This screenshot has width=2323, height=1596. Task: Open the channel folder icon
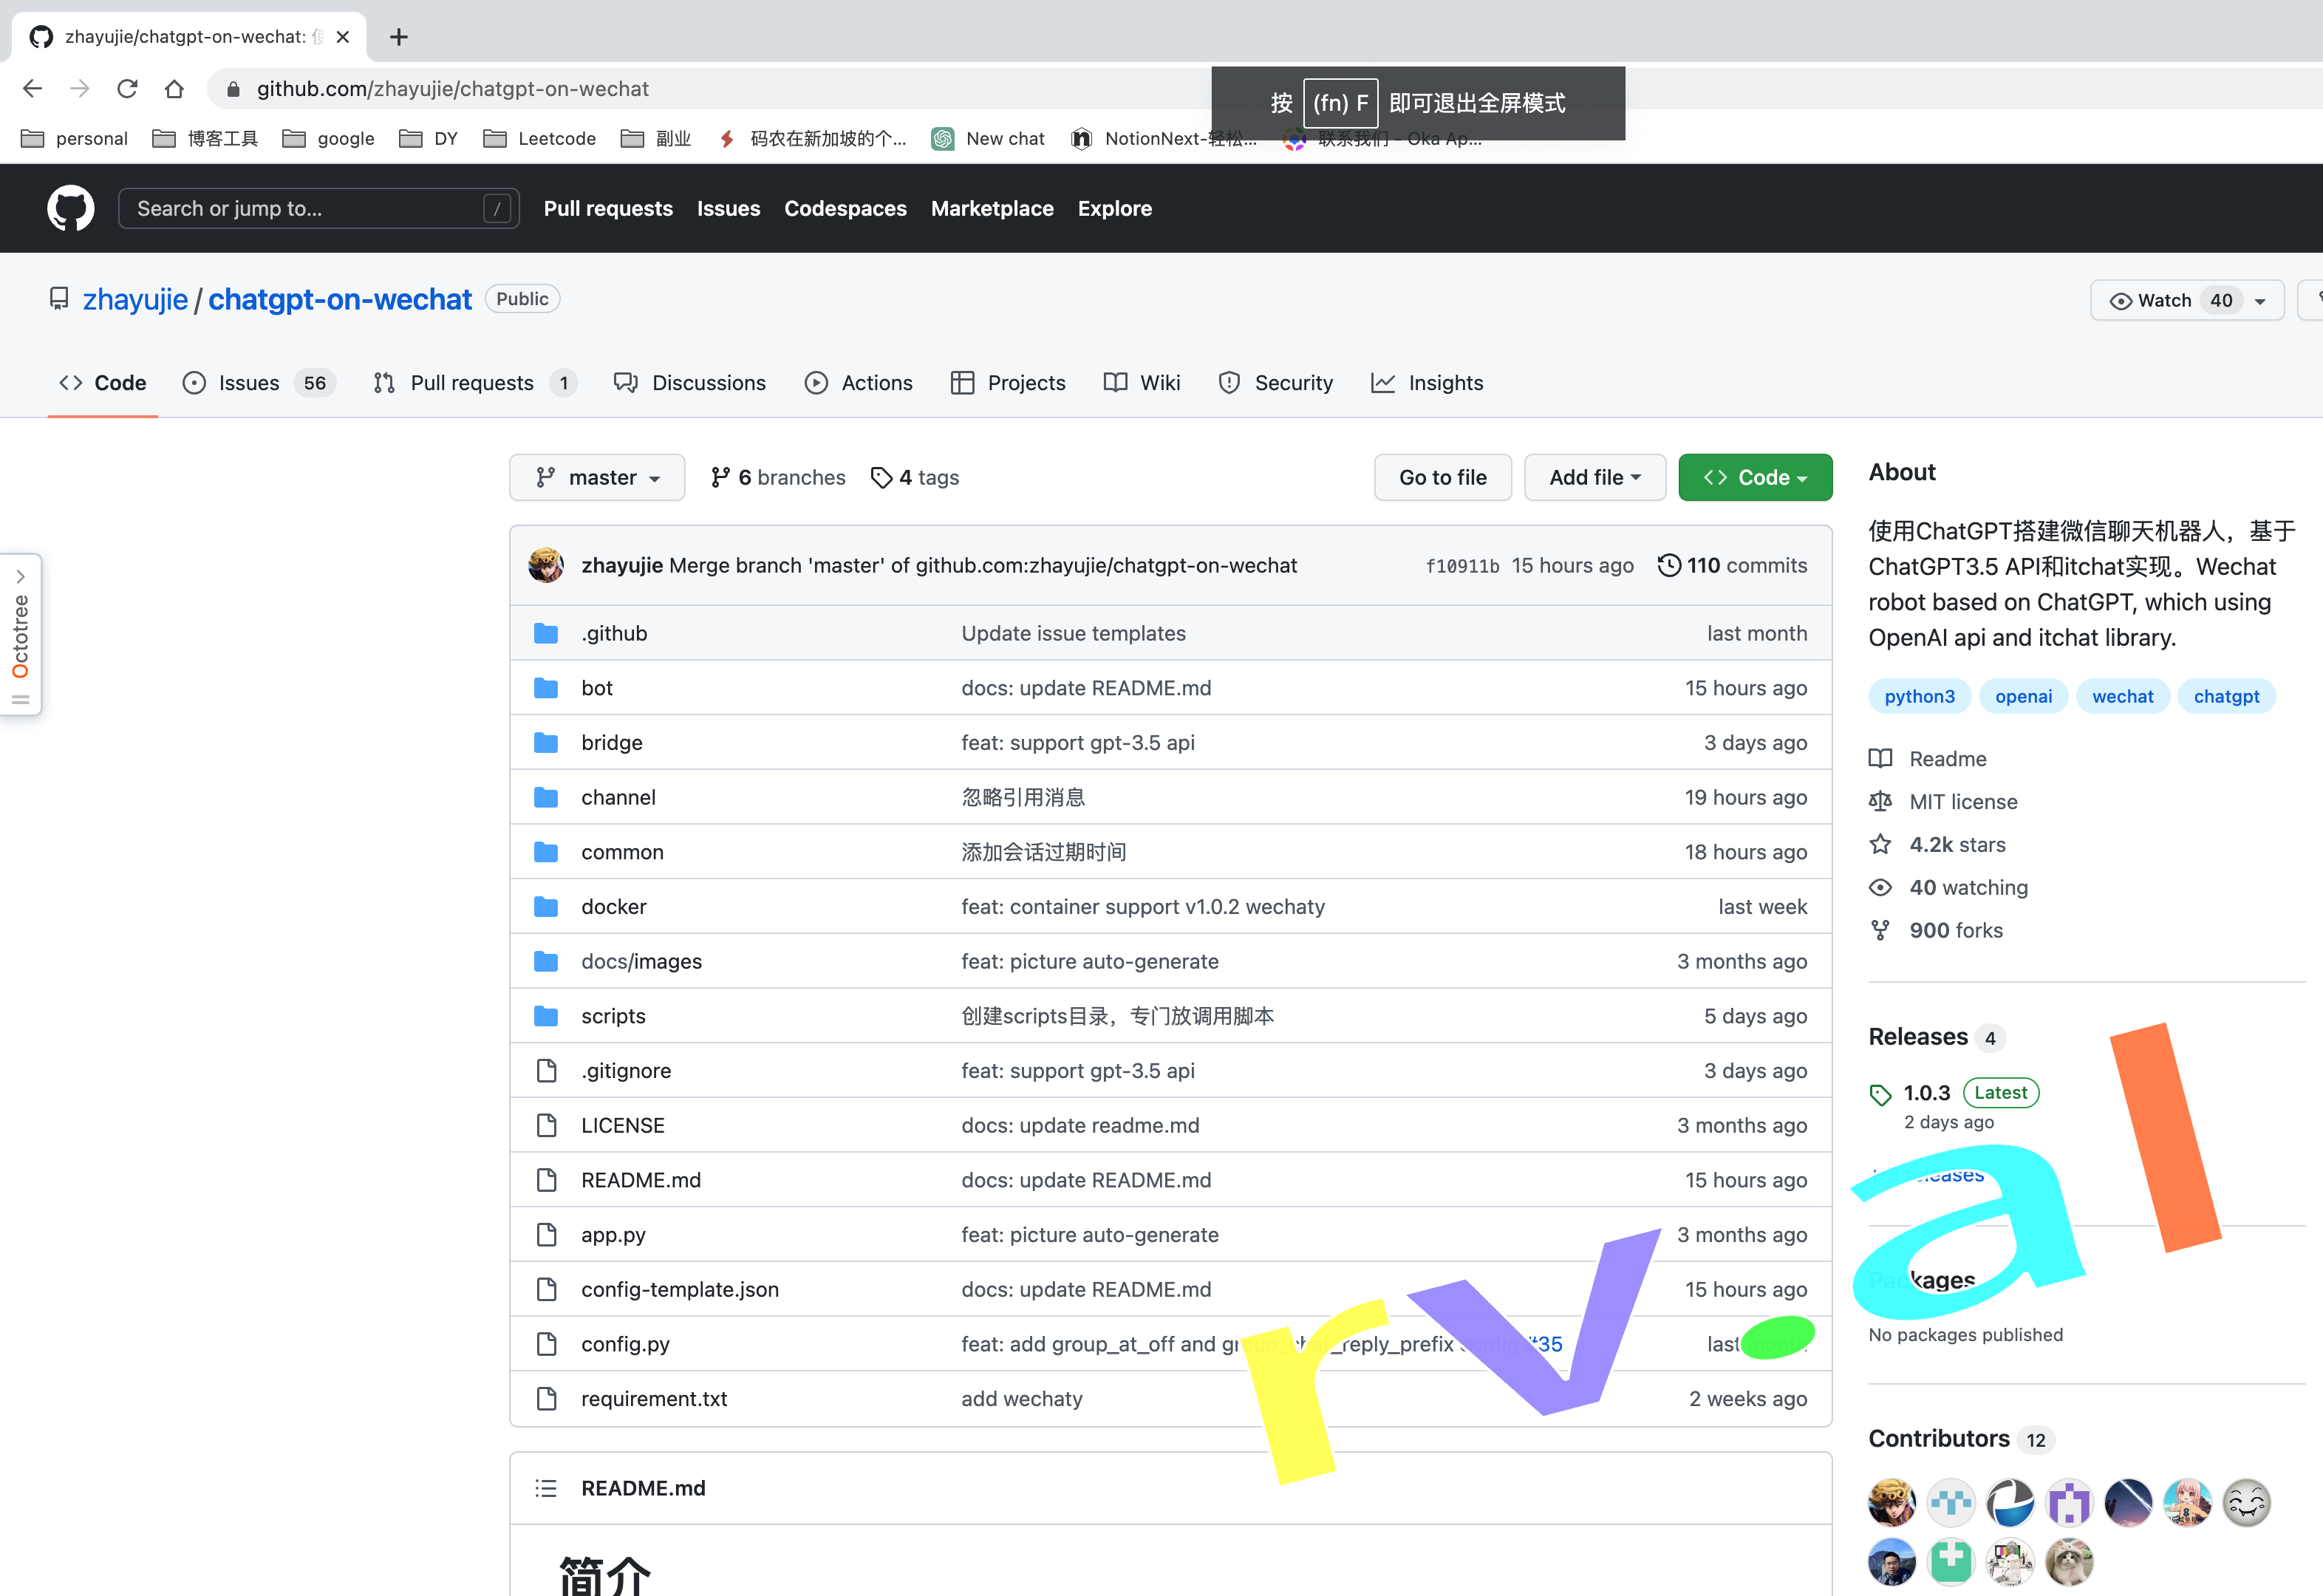click(x=546, y=797)
